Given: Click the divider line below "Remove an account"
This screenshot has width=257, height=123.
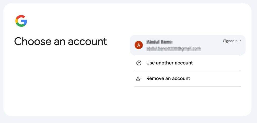Looking at the screenshot, I should [x=188, y=86].
